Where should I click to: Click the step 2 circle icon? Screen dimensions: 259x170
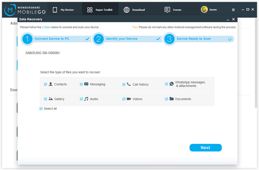[x=99, y=39]
